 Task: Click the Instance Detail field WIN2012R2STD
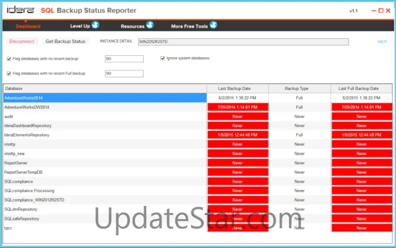244,42
